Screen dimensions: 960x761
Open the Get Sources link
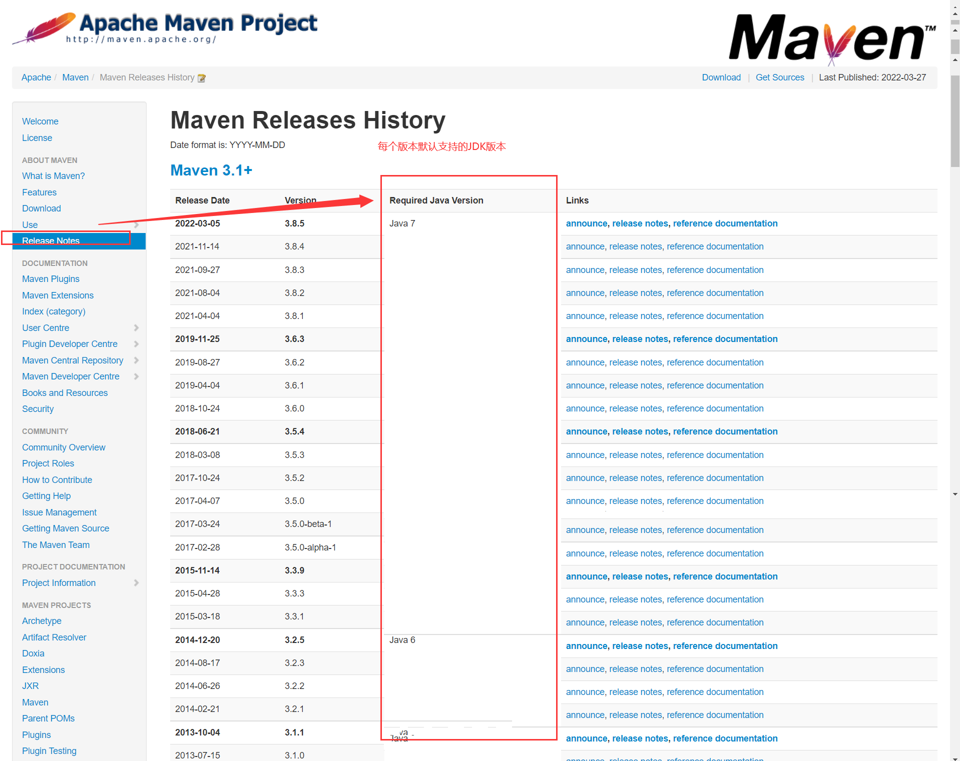780,77
